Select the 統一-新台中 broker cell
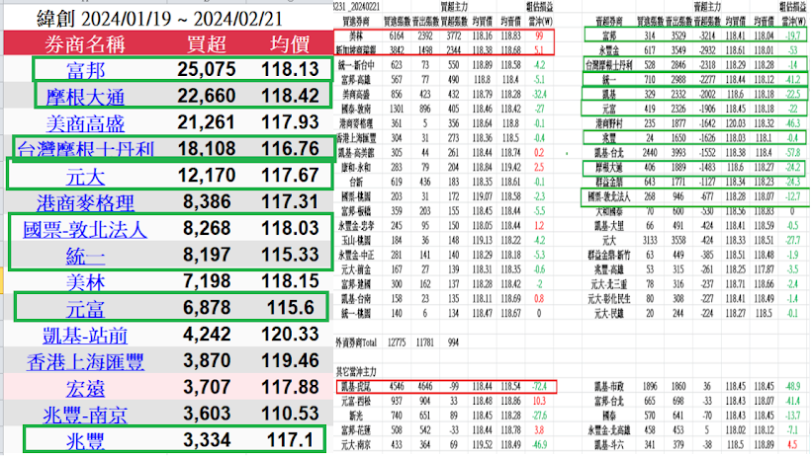Viewport: 812px width, 456px height. click(x=356, y=65)
